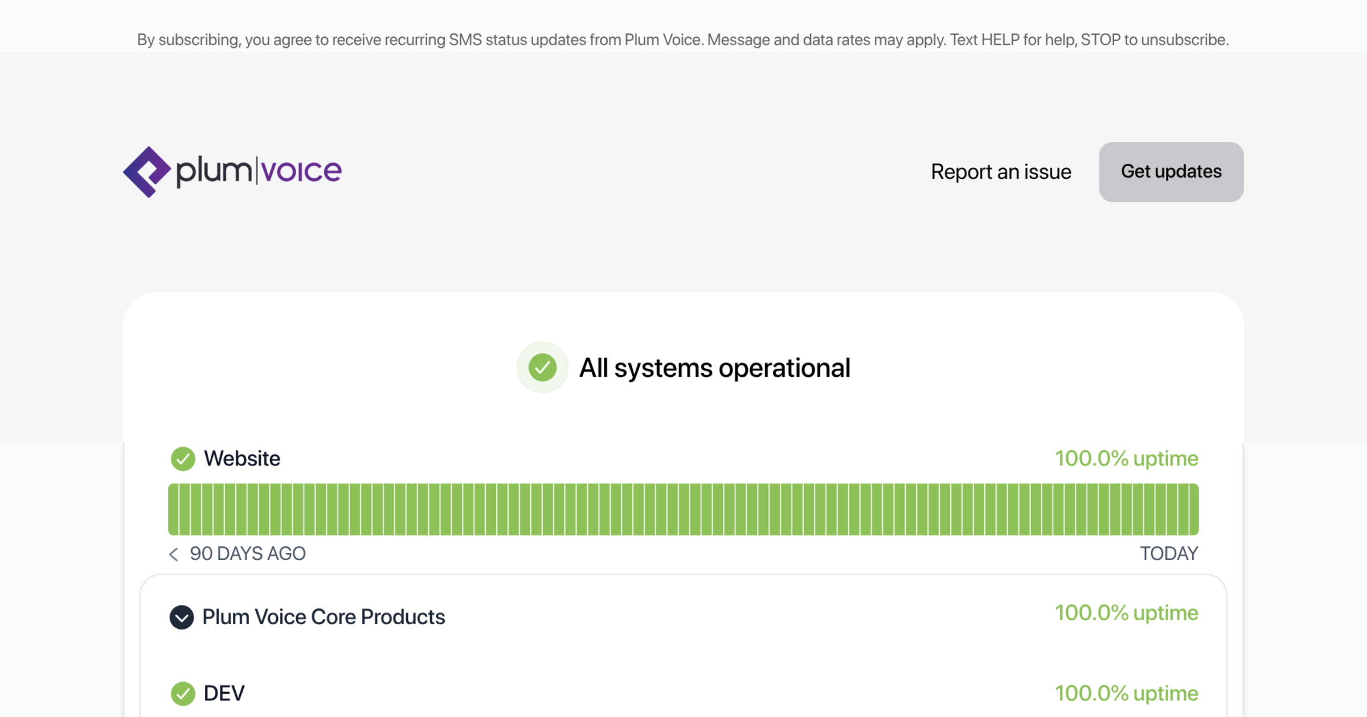Click the plum|voice wordmark text
This screenshot has height=717, width=1367.
coord(259,171)
